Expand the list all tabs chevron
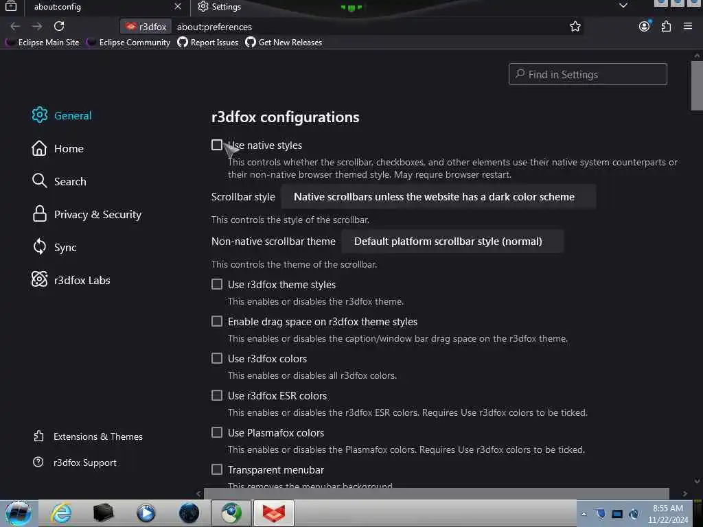 pos(623,5)
